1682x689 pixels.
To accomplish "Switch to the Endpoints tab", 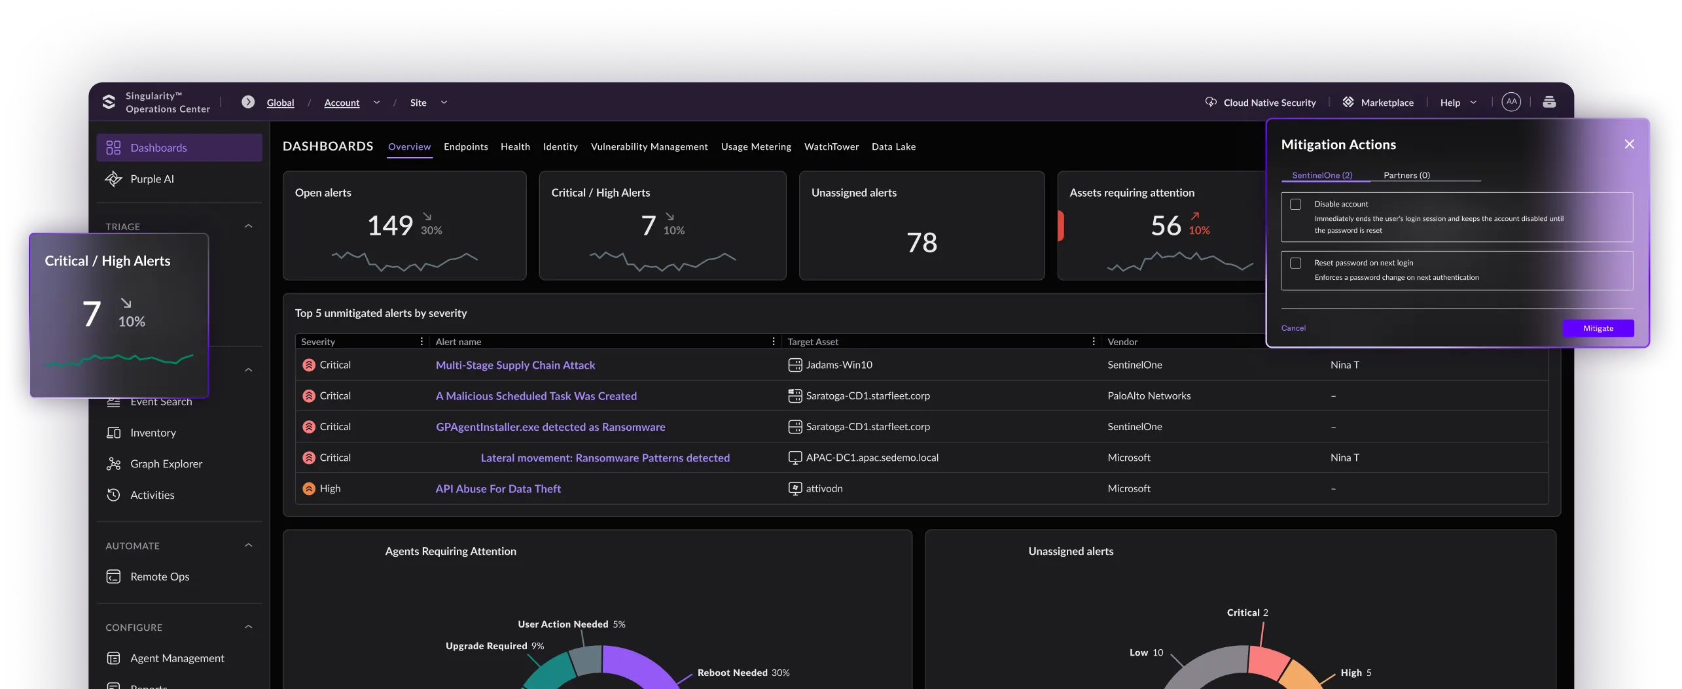I will click(x=466, y=147).
